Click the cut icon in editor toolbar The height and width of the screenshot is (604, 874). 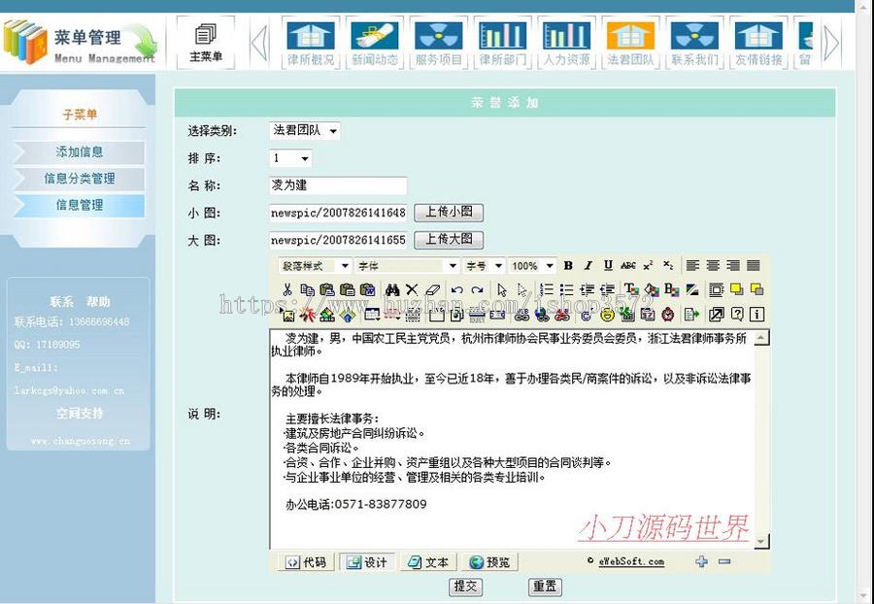tap(287, 289)
